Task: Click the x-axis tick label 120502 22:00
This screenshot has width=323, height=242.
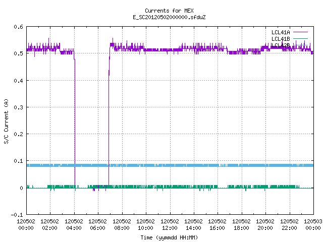Action: tap(289, 225)
